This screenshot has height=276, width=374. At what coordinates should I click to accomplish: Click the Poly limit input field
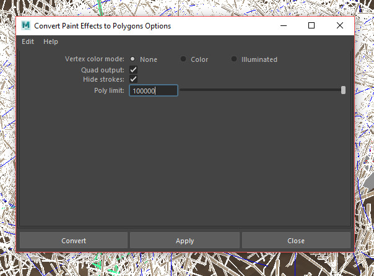pos(154,90)
